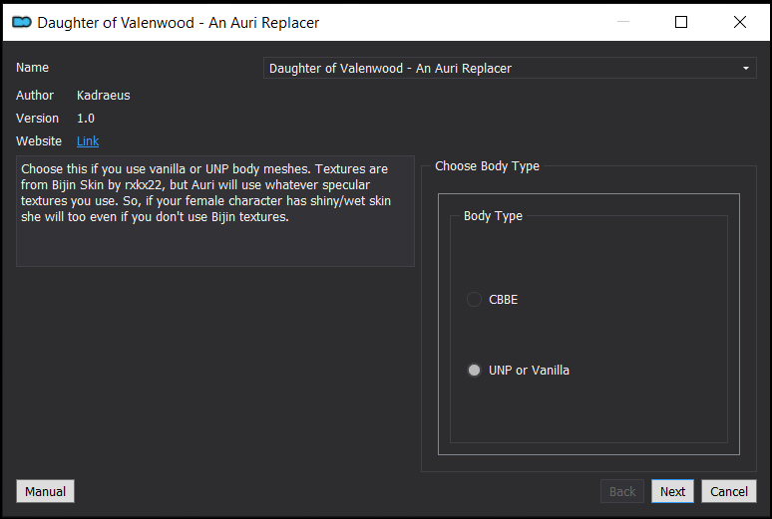
Task: Cancel the mod installation
Action: [x=729, y=491]
